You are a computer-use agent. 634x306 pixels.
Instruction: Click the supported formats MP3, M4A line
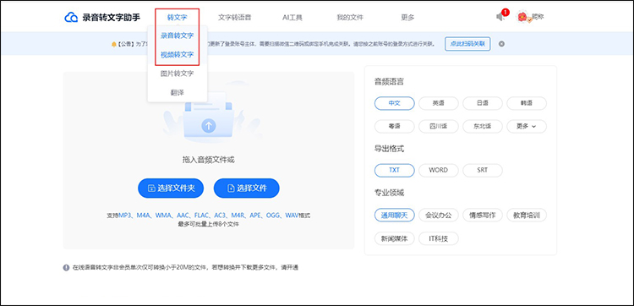pos(208,216)
